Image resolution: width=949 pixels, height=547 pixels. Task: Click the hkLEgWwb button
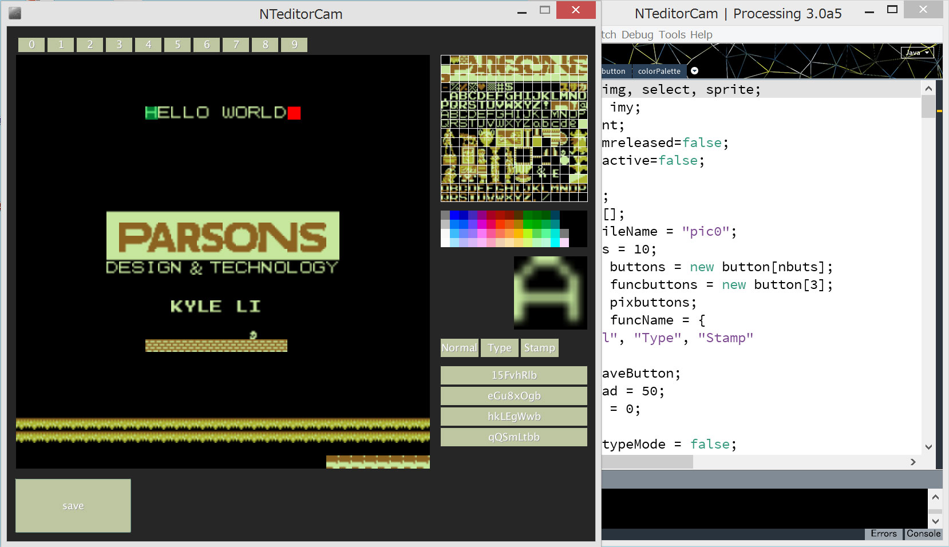[x=514, y=417]
